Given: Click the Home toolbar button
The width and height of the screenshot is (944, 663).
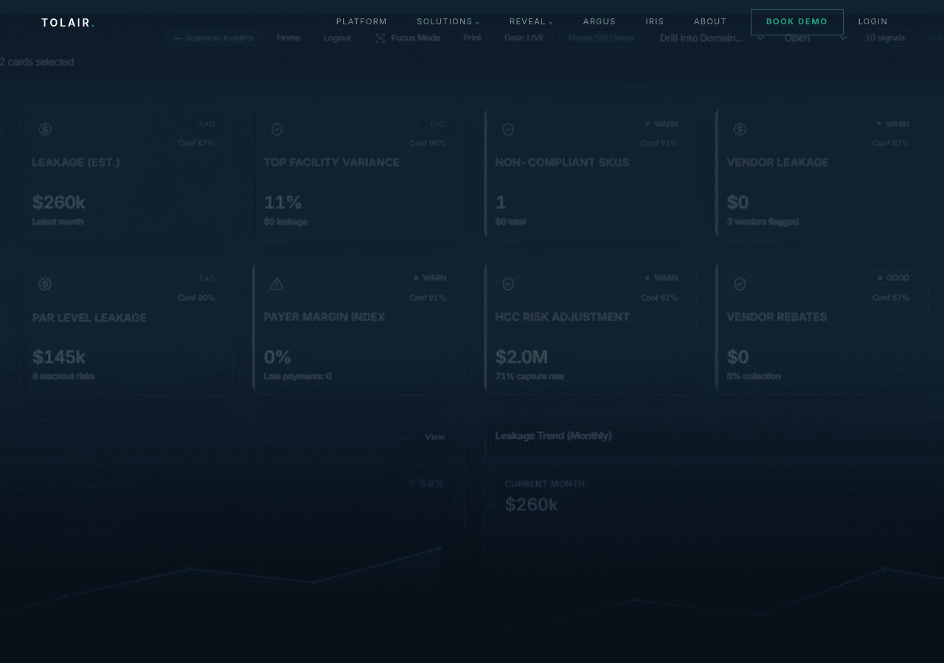Looking at the screenshot, I should pyautogui.click(x=288, y=38).
